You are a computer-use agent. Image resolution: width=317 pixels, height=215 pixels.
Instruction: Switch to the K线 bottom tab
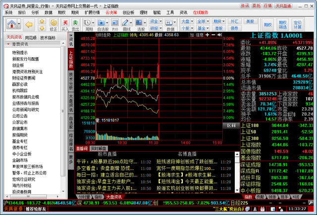tap(296, 197)
